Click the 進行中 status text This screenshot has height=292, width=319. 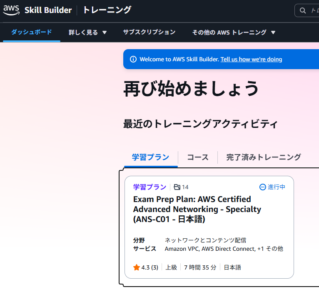(277, 187)
